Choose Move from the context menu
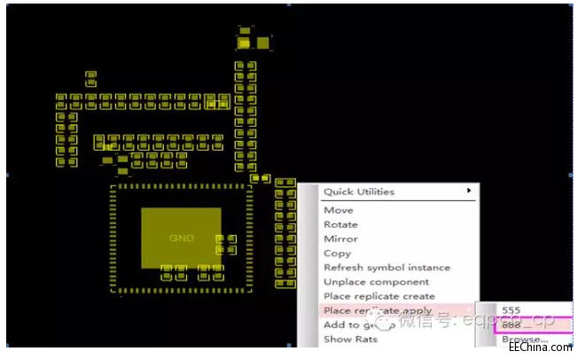The image size is (578, 359). (x=339, y=210)
